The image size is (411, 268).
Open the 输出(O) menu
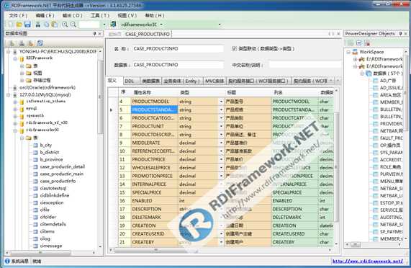point(73,15)
